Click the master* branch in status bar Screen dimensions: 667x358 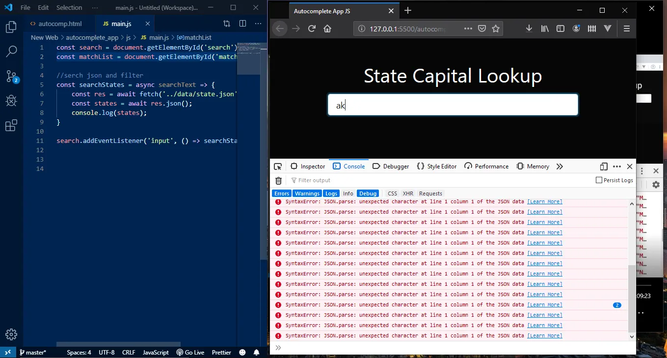32,353
